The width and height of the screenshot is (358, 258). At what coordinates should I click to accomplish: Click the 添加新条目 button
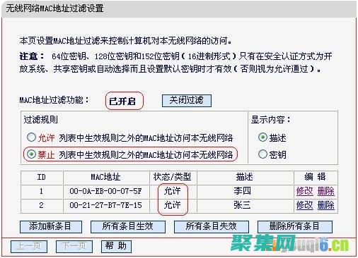tap(51, 226)
